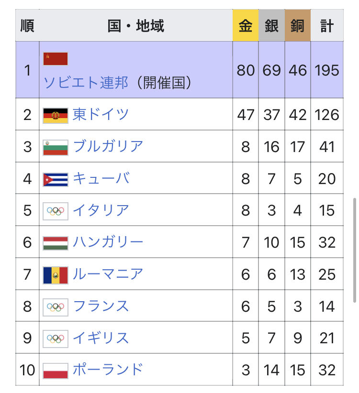This screenshot has width=359, height=393.
Task: Click the East Germany flag icon
Action: coord(56,115)
